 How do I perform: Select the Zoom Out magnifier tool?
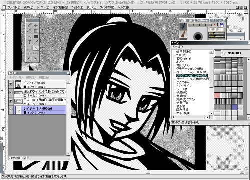[36, 59]
